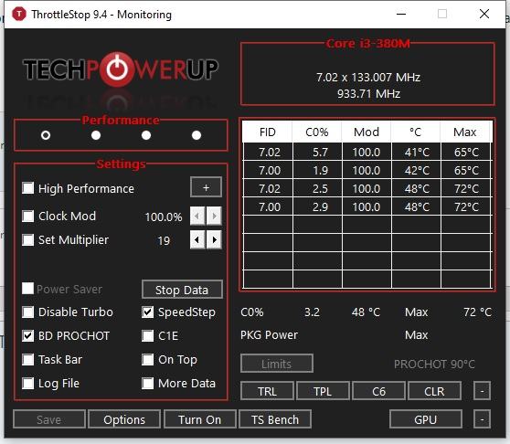Viewport: 510px width, 444px height.
Task: Click the minus button next to GPU
Action: click(482, 419)
